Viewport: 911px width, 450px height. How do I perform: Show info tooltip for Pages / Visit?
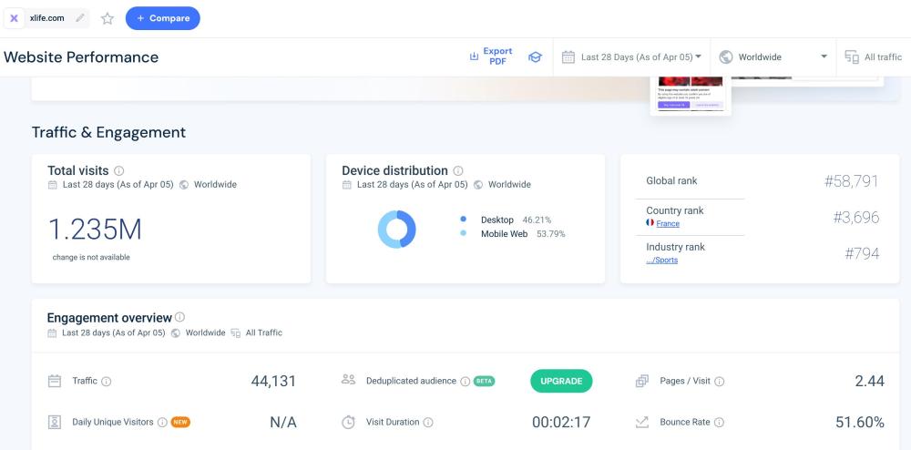pos(720,382)
